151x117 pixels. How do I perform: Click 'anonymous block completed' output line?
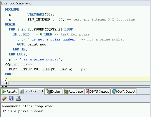28,106
